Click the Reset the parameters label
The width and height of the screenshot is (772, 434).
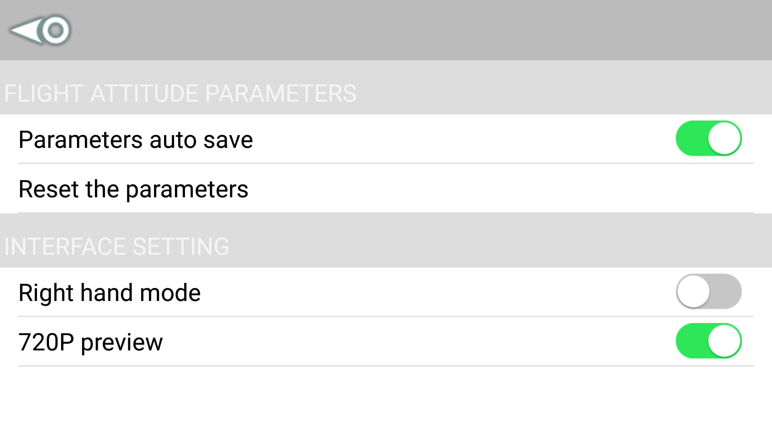[x=133, y=188]
